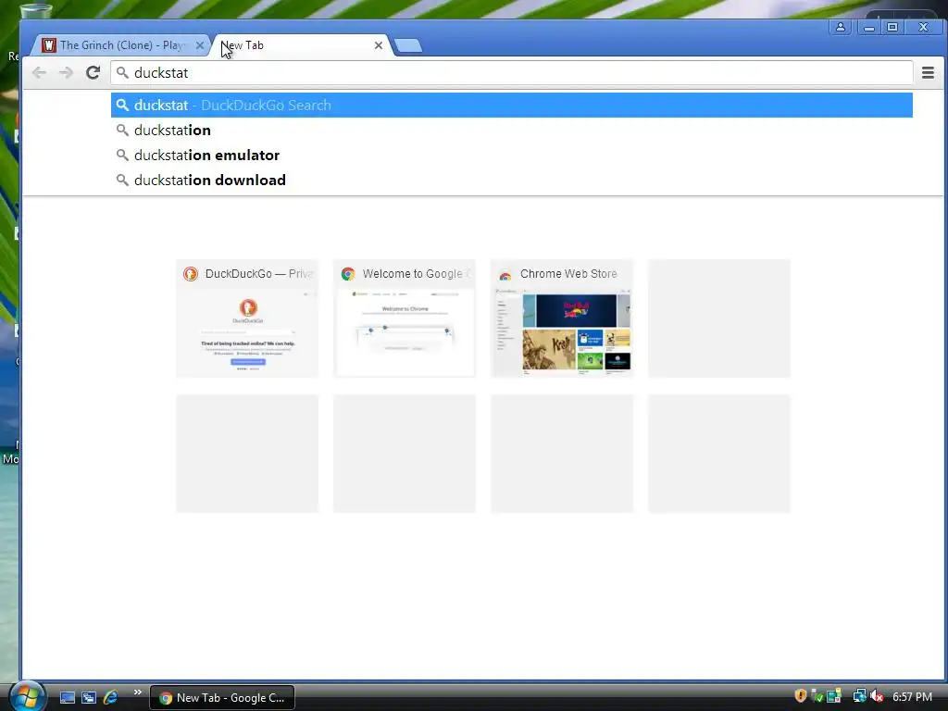The height and width of the screenshot is (711, 948).
Task: Close The Grinch (Clone) tab
Action: tap(200, 45)
